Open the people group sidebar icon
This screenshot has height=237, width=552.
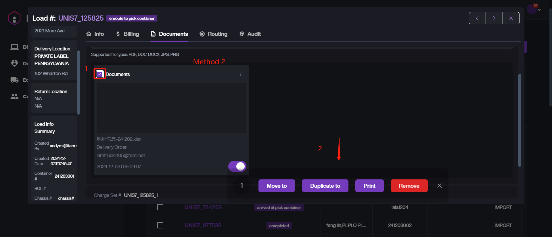click(x=14, y=96)
